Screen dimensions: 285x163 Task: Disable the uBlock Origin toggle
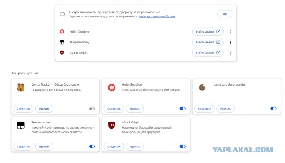(x=183, y=147)
